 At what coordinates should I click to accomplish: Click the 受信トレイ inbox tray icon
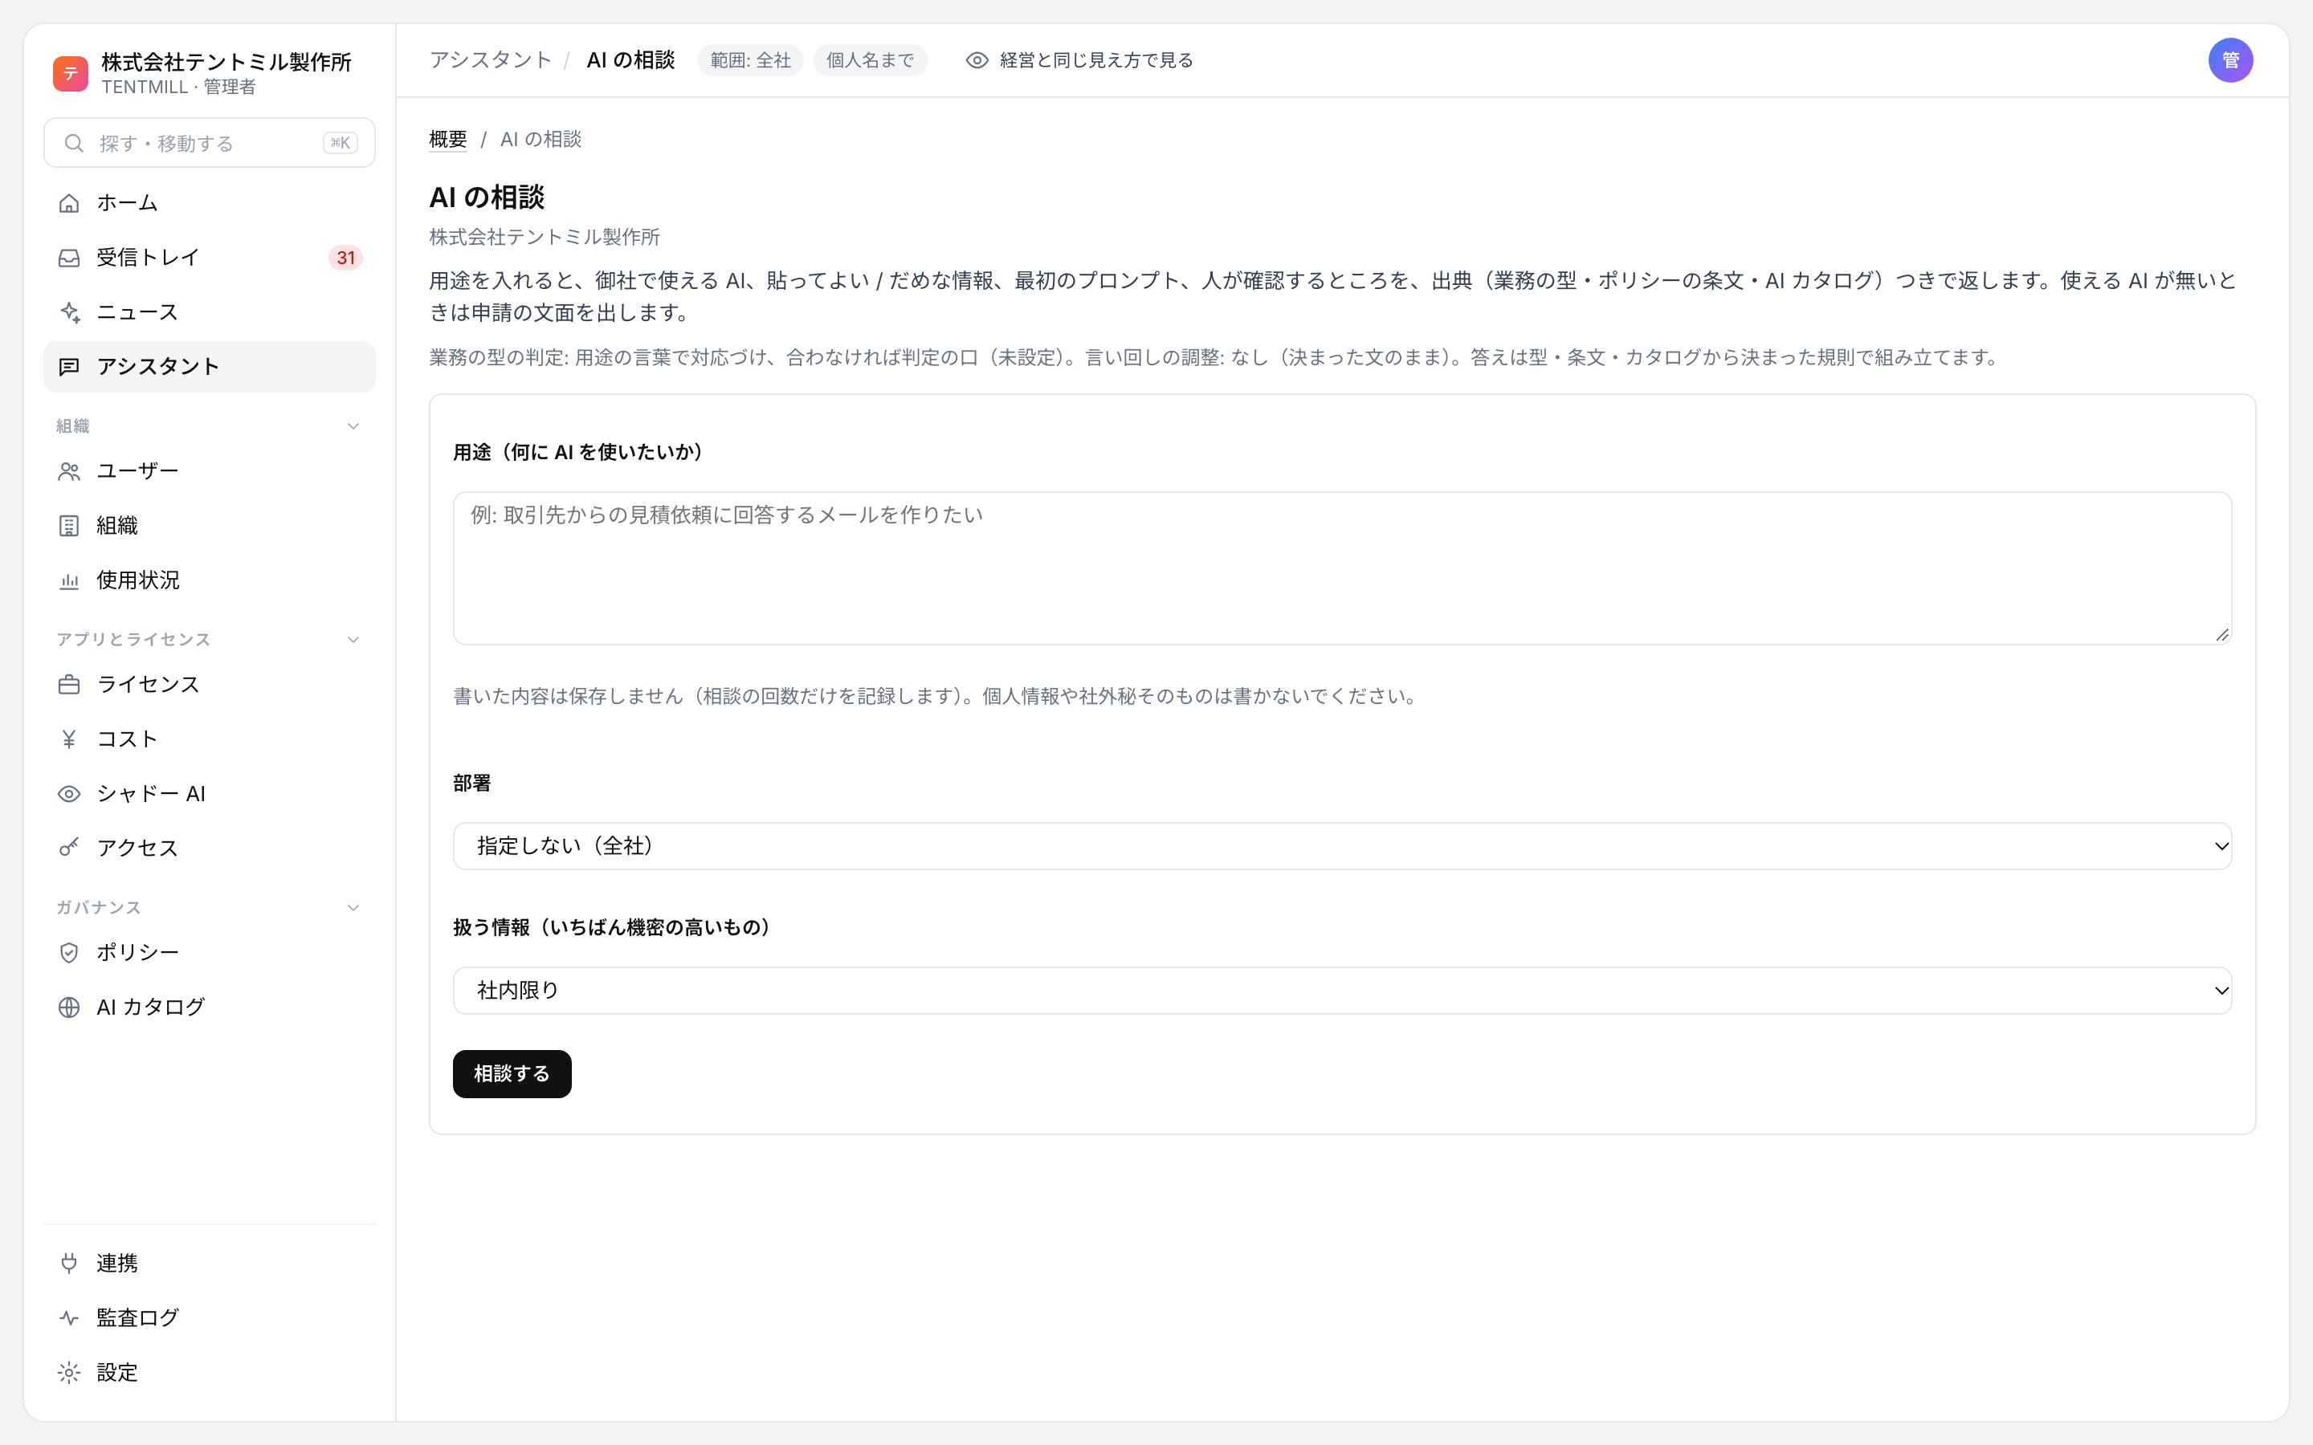(x=69, y=257)
